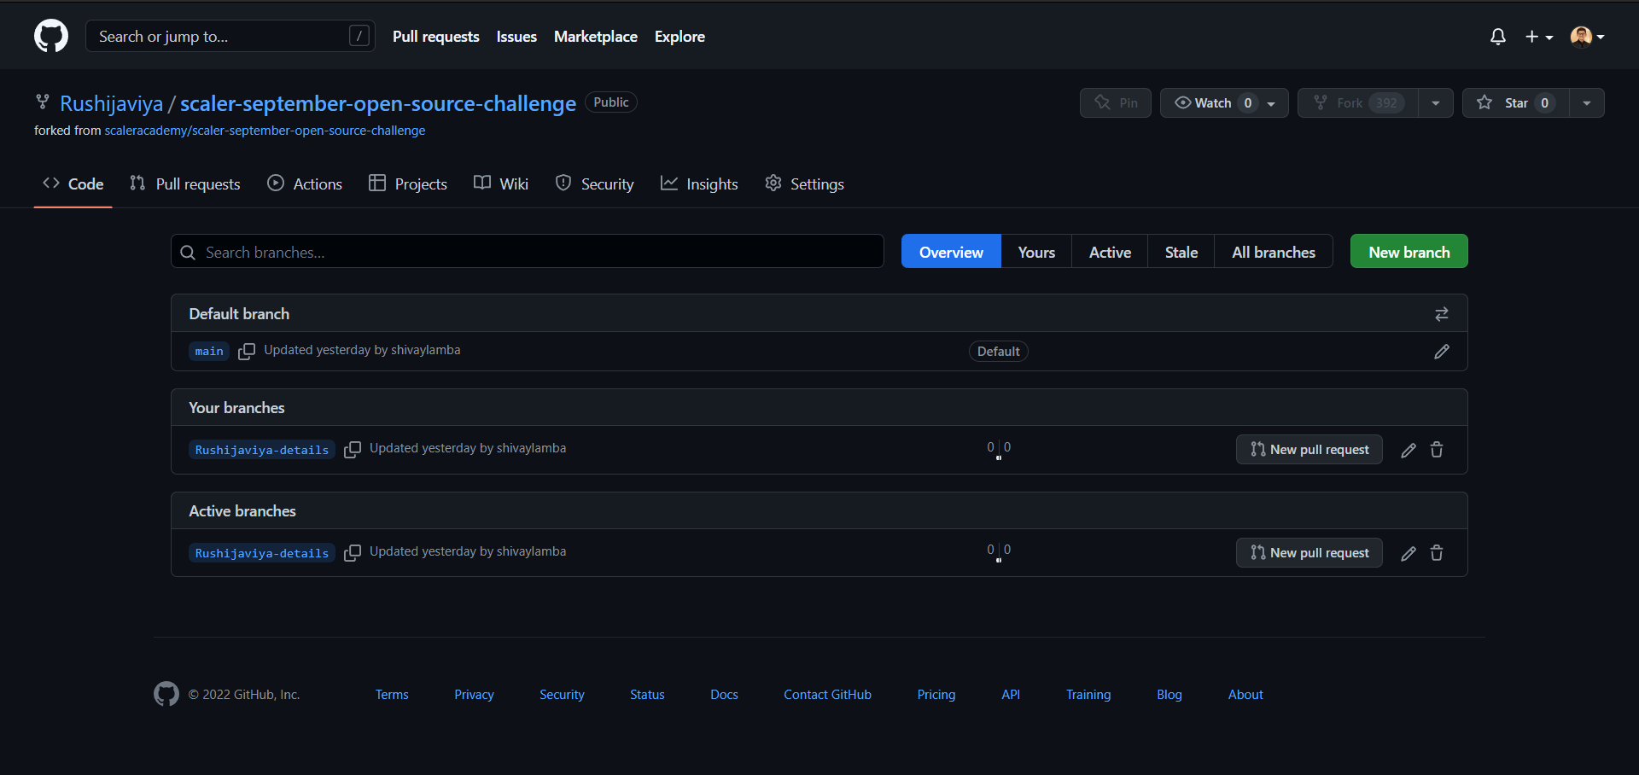Rename the main branch with the pencil icon
1639x775 pixels.
pyautogui.click(x=1442, y=351)
